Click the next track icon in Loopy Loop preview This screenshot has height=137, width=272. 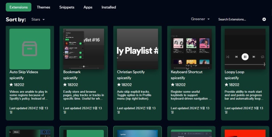pyautogui.click(x=254, y=57)
